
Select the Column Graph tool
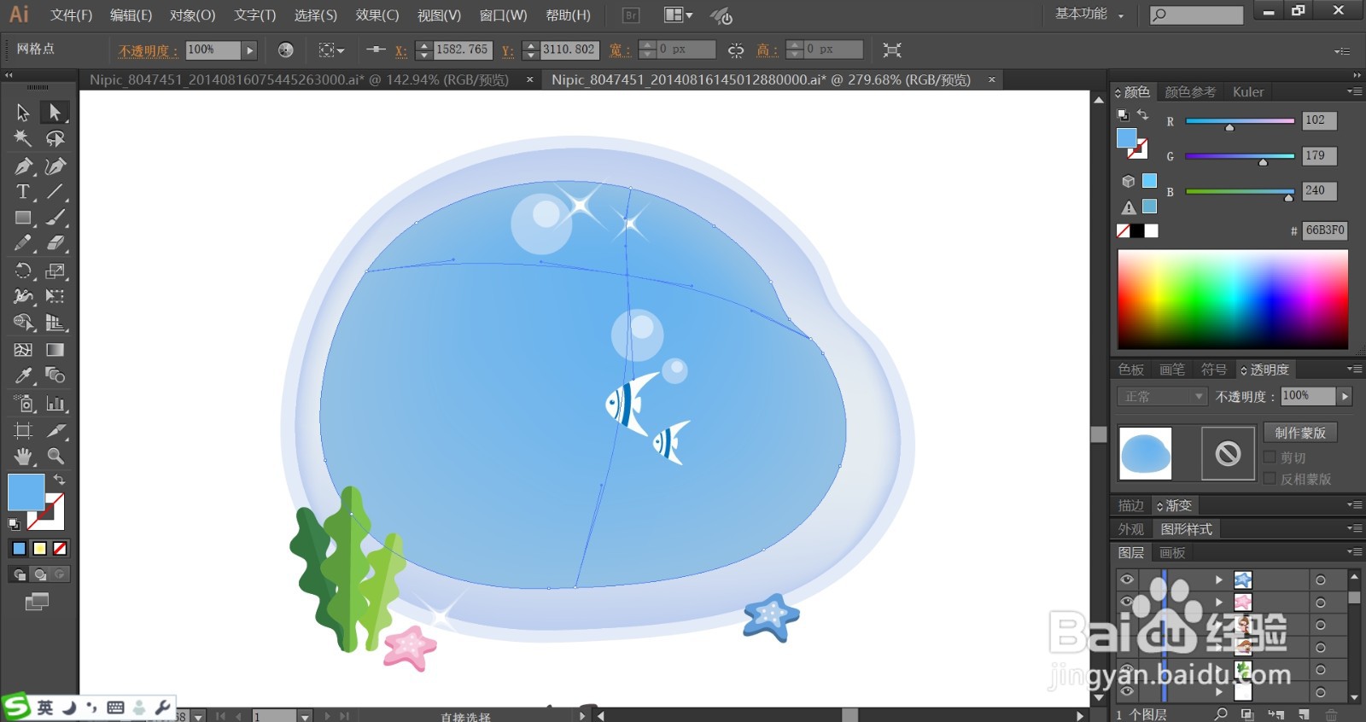coord(55,404)
